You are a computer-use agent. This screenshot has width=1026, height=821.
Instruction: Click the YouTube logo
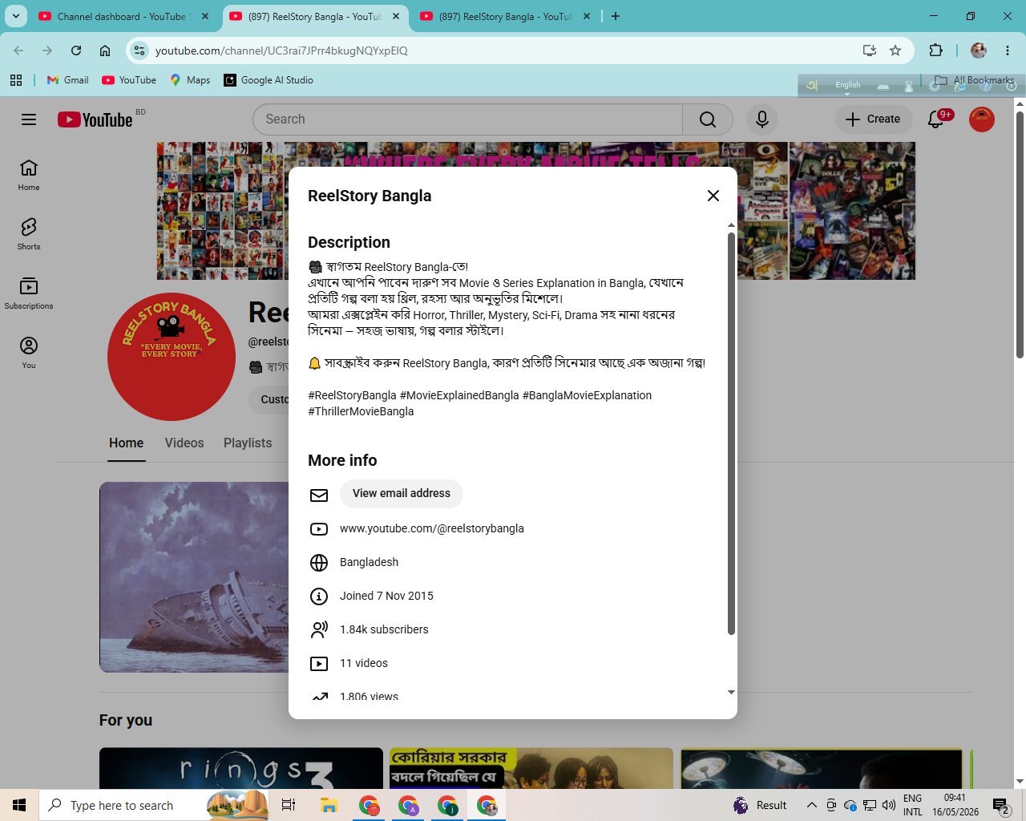(x=95, y=119)
